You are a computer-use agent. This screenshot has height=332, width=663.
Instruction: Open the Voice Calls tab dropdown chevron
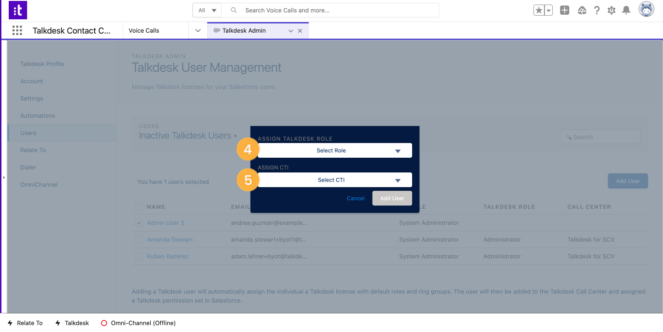point(198,30)
